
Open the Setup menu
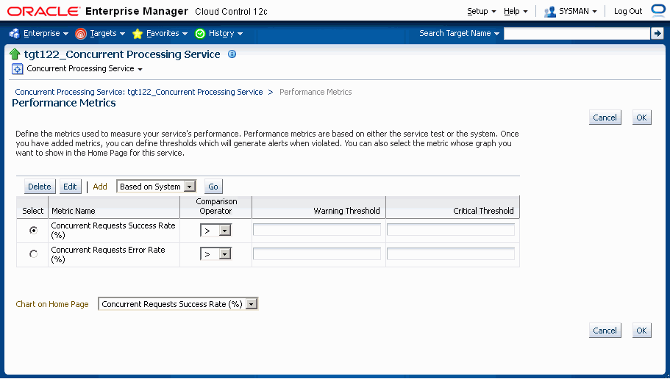pyautogui.click(x=482, y=12)
